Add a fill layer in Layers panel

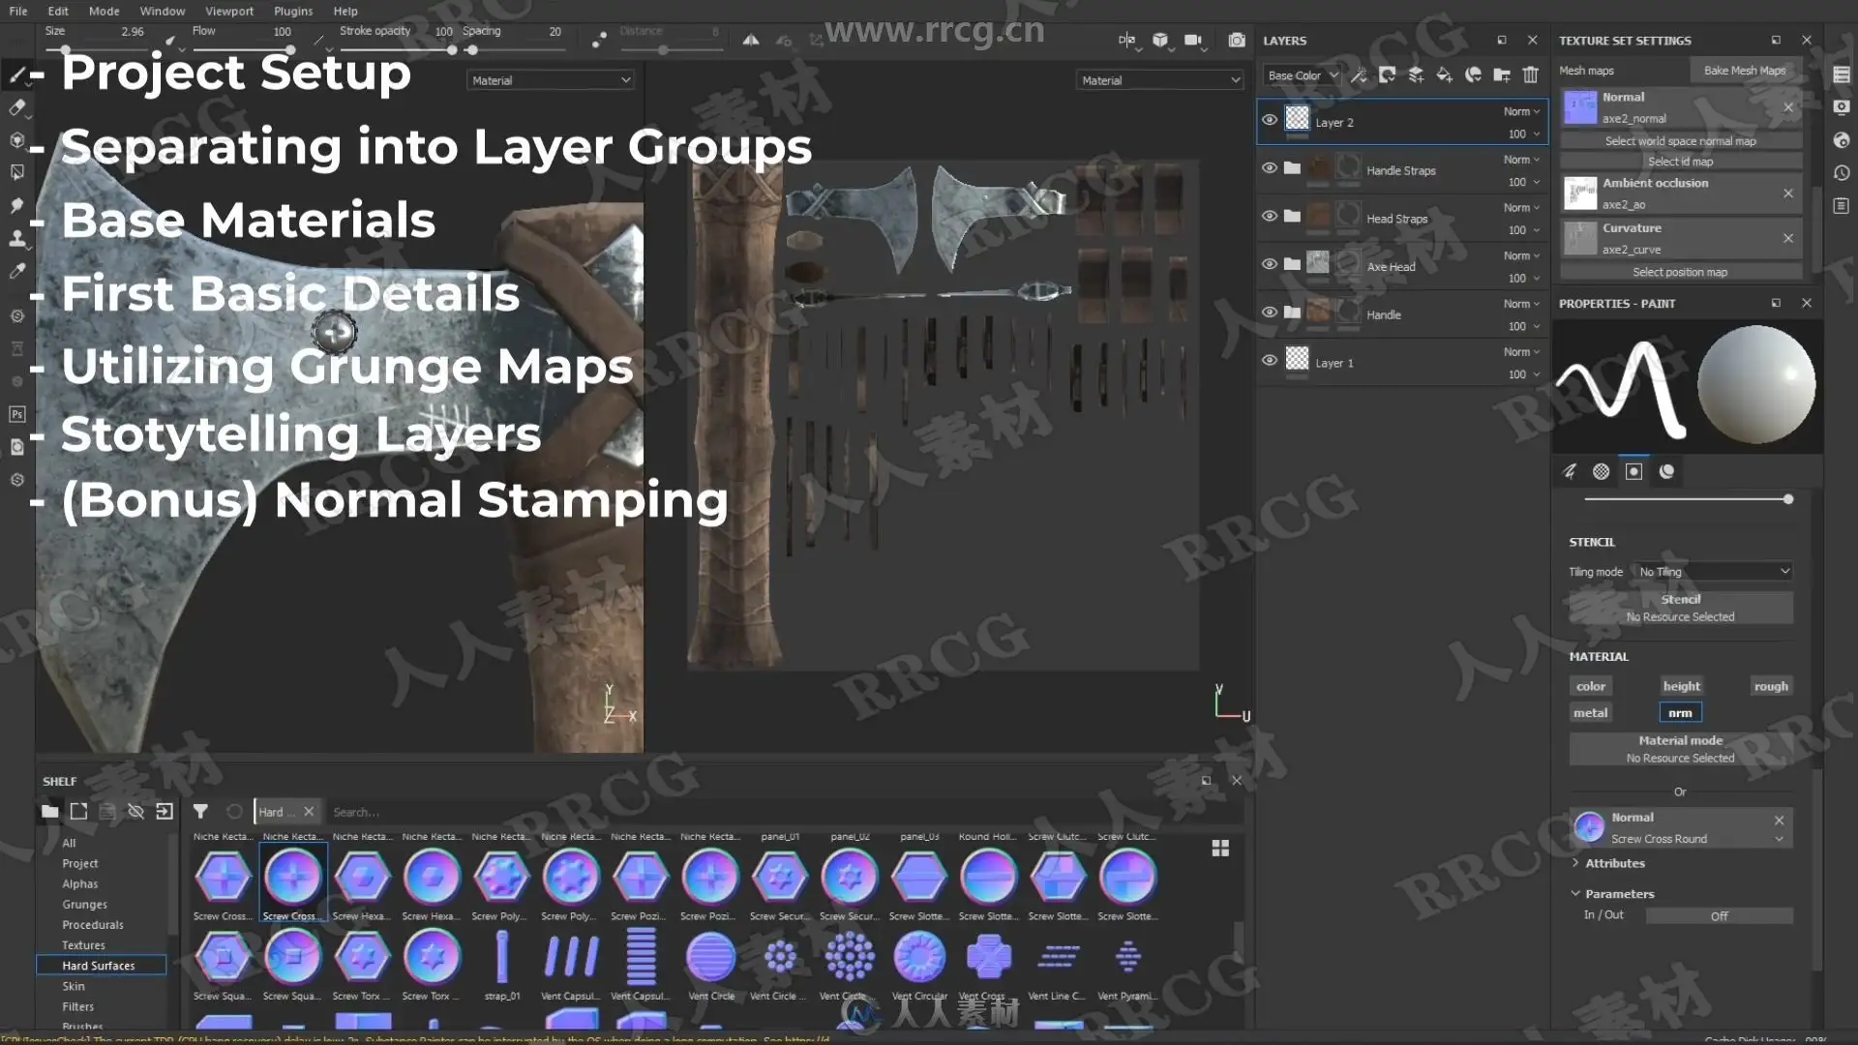click(1444, 75)
